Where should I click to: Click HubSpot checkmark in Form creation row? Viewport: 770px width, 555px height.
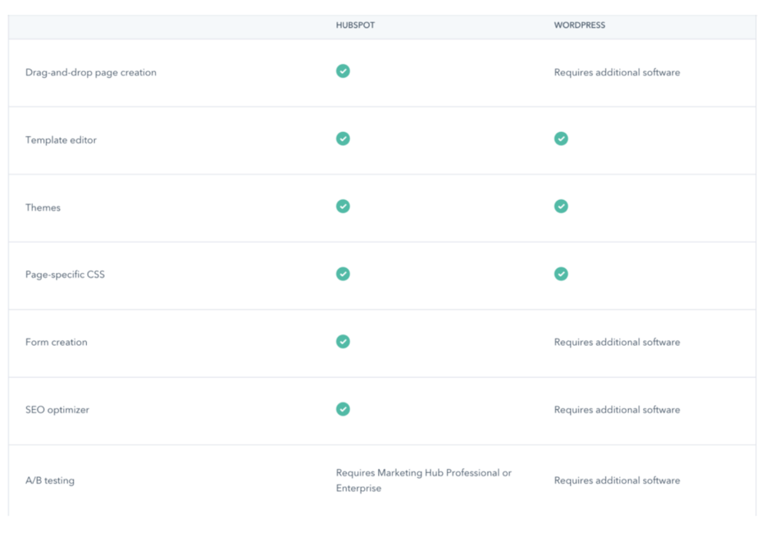pyautogui.click(x=343, y=341)
